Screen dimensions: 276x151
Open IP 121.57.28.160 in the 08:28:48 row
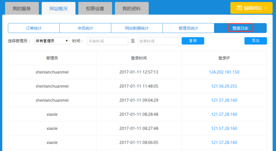(224, 114)
